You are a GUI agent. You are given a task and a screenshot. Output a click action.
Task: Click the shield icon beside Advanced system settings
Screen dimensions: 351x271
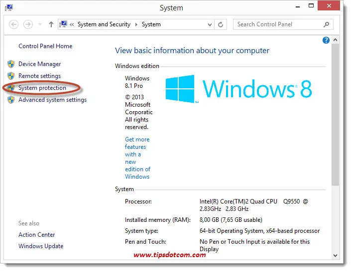click(11, 100)
